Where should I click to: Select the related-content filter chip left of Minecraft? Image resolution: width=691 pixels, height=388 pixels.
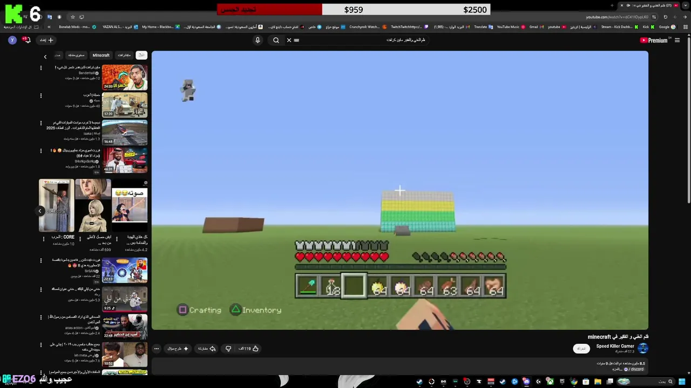coord(76,55)
